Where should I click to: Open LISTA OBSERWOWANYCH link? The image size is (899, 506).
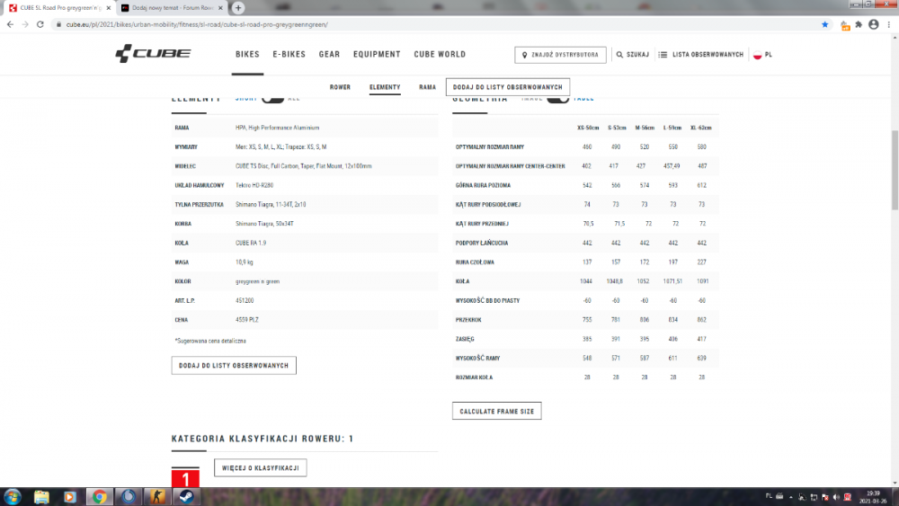(708, 55)
